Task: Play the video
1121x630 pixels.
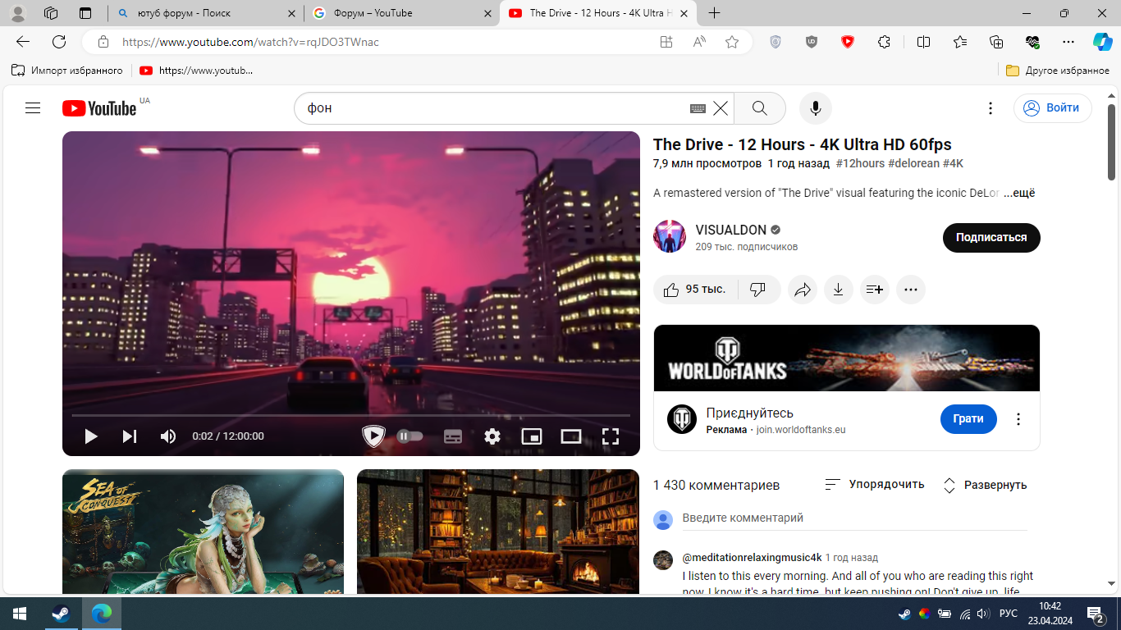Action: tap(91, 436)
